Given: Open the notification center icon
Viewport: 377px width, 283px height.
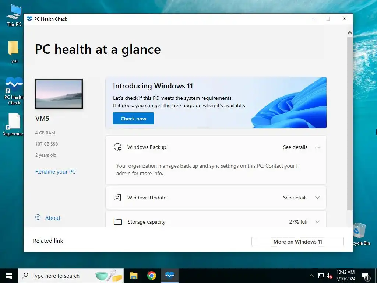Looking at the screenshot, I should (x=365, y=276).
